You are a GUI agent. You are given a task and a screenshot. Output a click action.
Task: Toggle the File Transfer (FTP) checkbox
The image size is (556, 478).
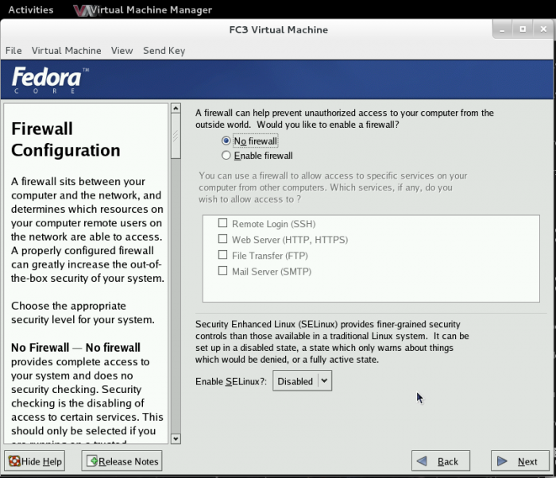click(223, 256)
